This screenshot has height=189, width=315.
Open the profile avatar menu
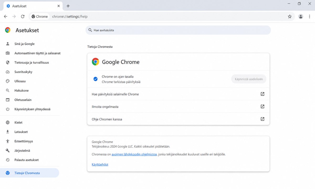(x=301, y=17)
